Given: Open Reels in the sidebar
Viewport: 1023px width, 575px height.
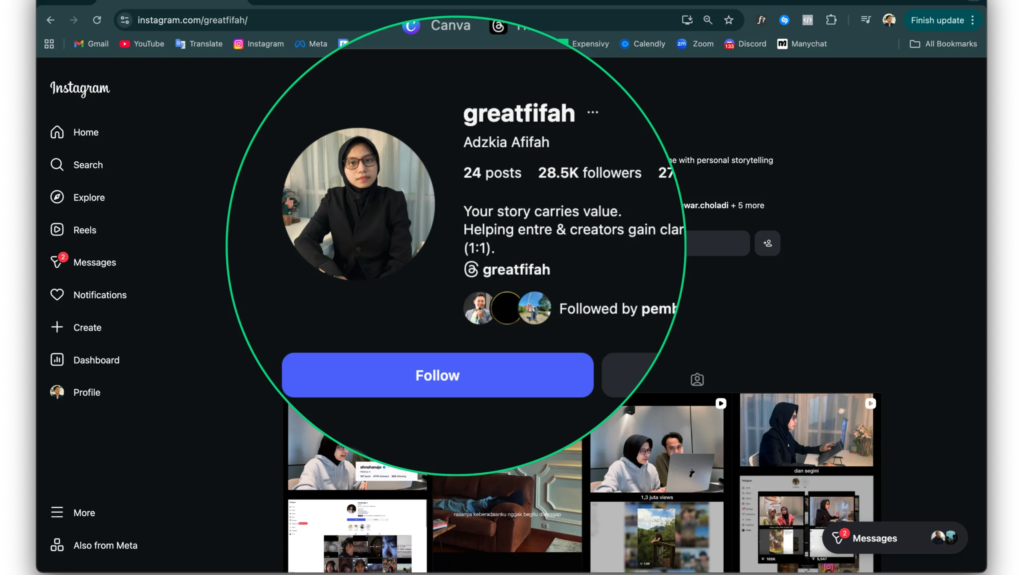Looking at the screenshot, I should coord(73,230).
